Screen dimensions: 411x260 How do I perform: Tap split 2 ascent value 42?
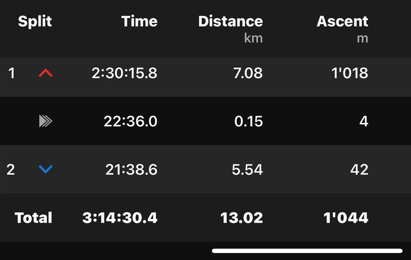(x=359, y=169)
